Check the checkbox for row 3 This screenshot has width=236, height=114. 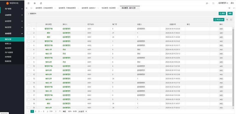tap(29, 37)
